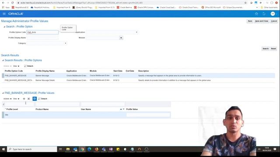Sort User Name column ascending
280x157 pixels.
[x=121, y=109]
